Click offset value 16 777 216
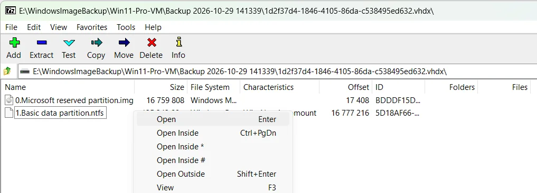 [351, 113]
